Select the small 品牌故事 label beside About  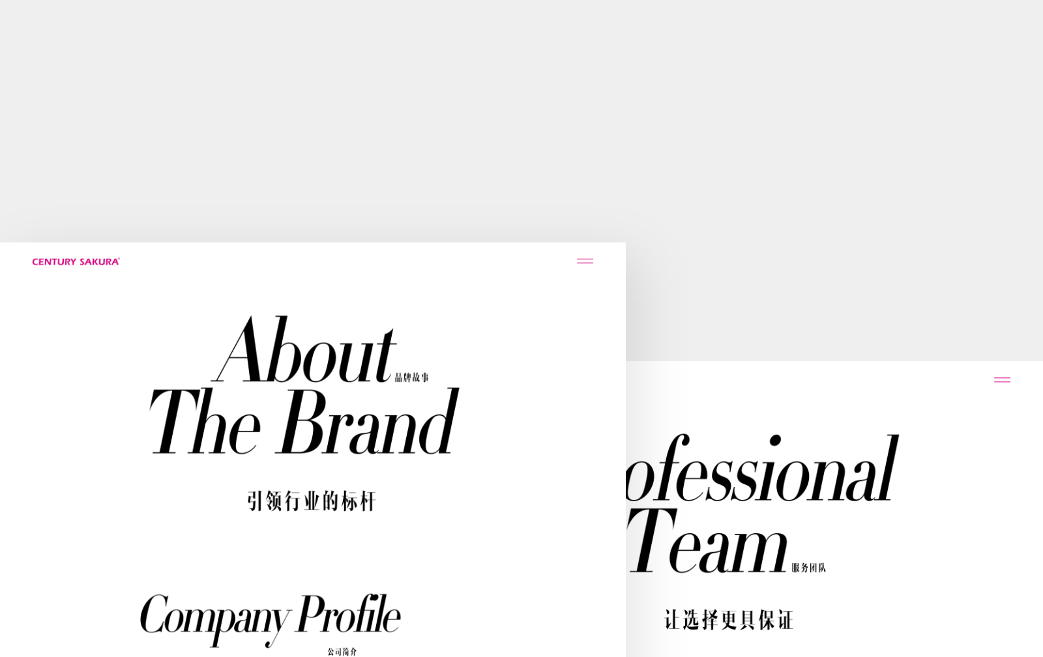[412, 377]
